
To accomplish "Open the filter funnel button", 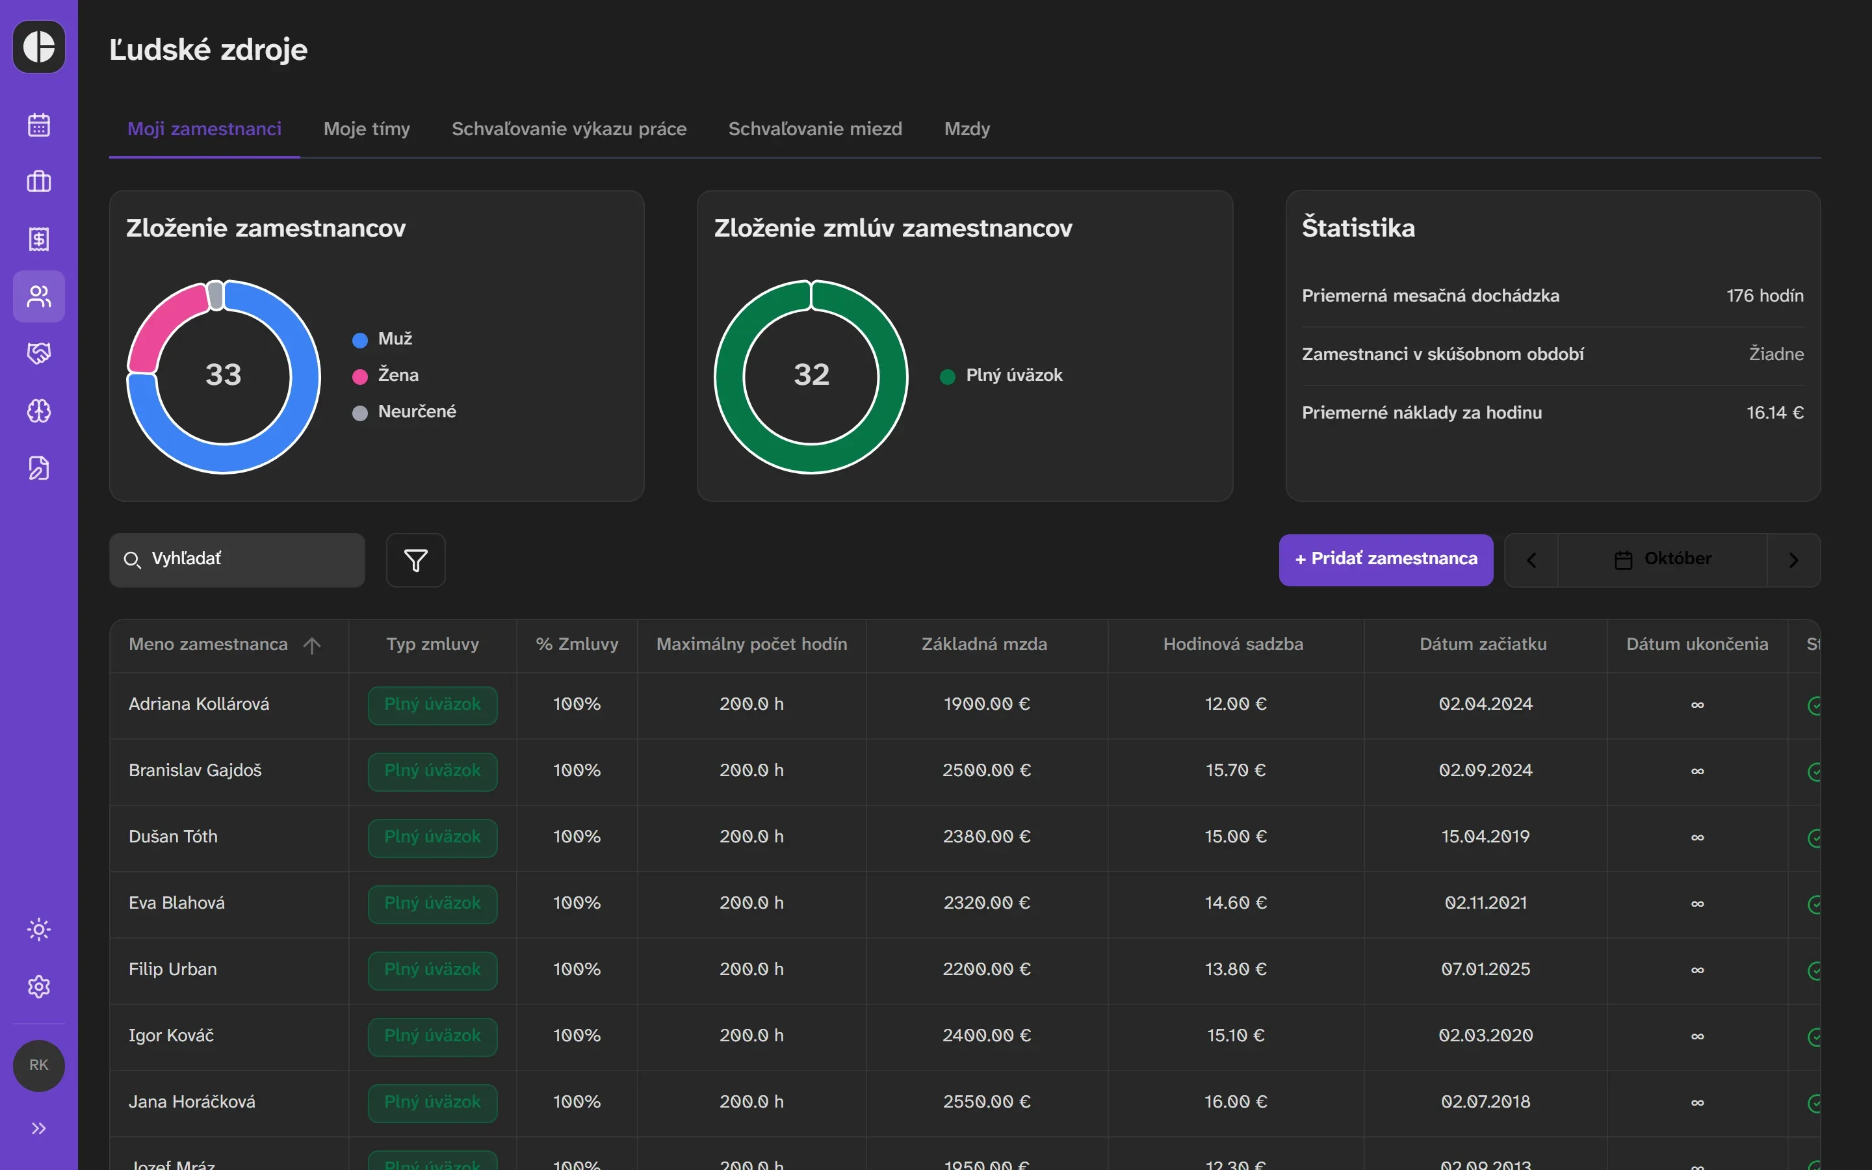I will [x=415, y=560].
